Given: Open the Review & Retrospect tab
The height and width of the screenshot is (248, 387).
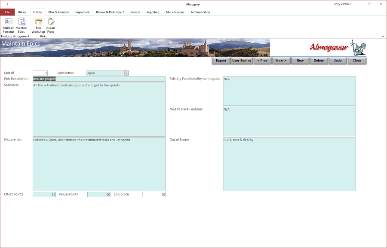Looking at the screenshot, I should (x=110, y=12).
